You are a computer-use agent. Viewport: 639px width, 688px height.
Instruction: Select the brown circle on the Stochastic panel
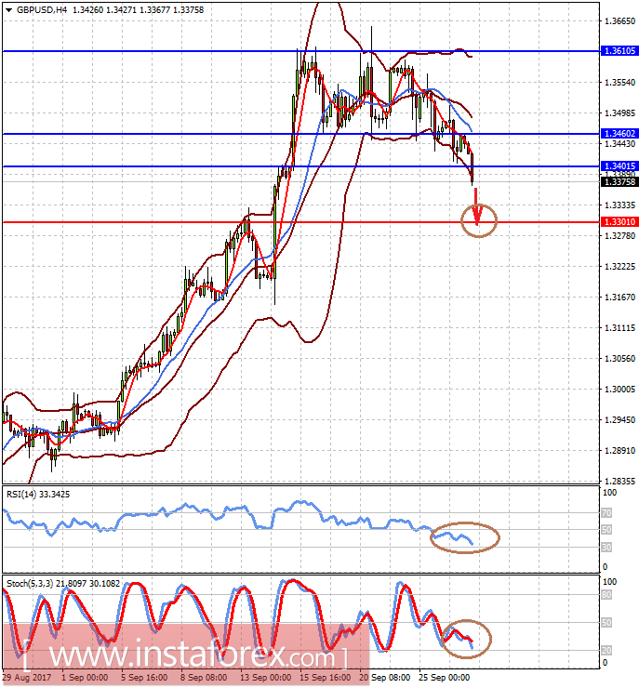pos(467,639)
